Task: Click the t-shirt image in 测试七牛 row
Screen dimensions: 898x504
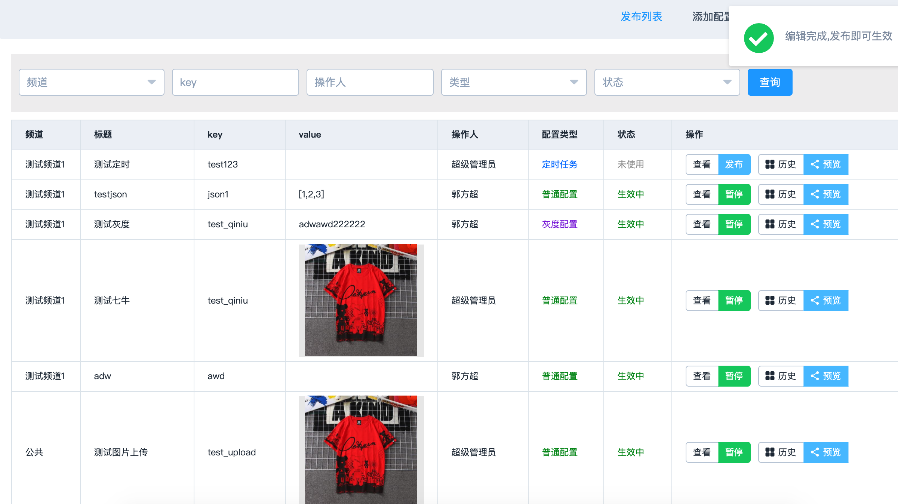Action: 361,300
